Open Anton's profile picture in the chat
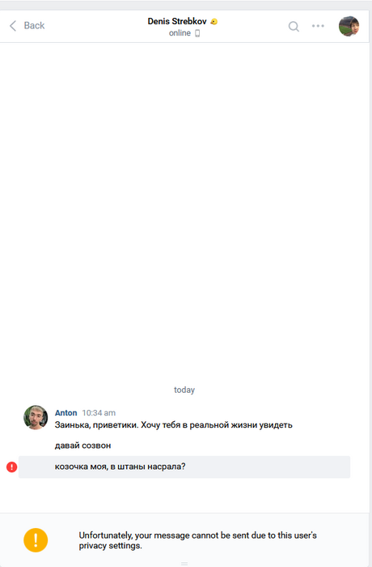Viewport: 372px width, 567px height. 36,417
